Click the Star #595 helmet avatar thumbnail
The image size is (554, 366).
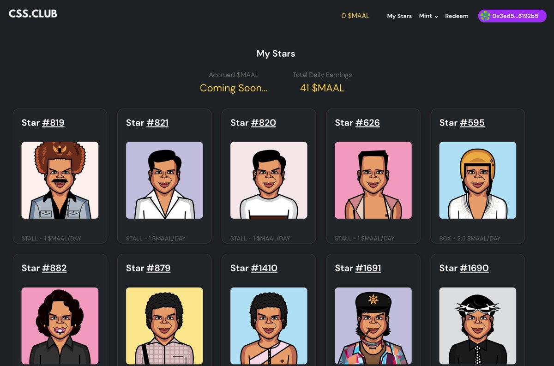pyautogui.click(x=477, y=180)
